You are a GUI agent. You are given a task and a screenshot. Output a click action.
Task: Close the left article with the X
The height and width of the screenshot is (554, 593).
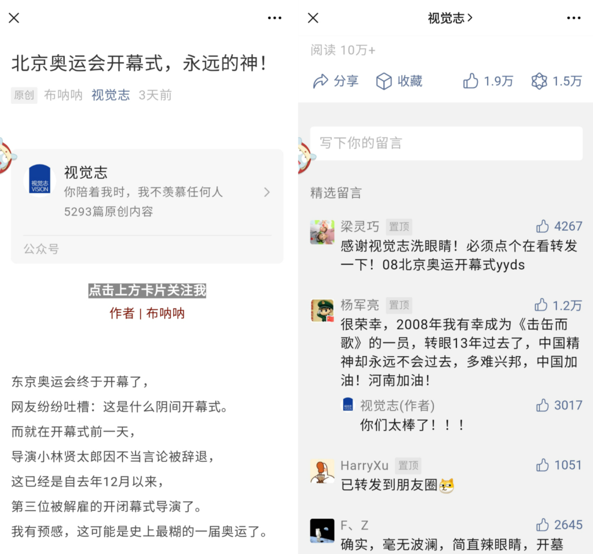pyautogui.click(x=14, y=18)
